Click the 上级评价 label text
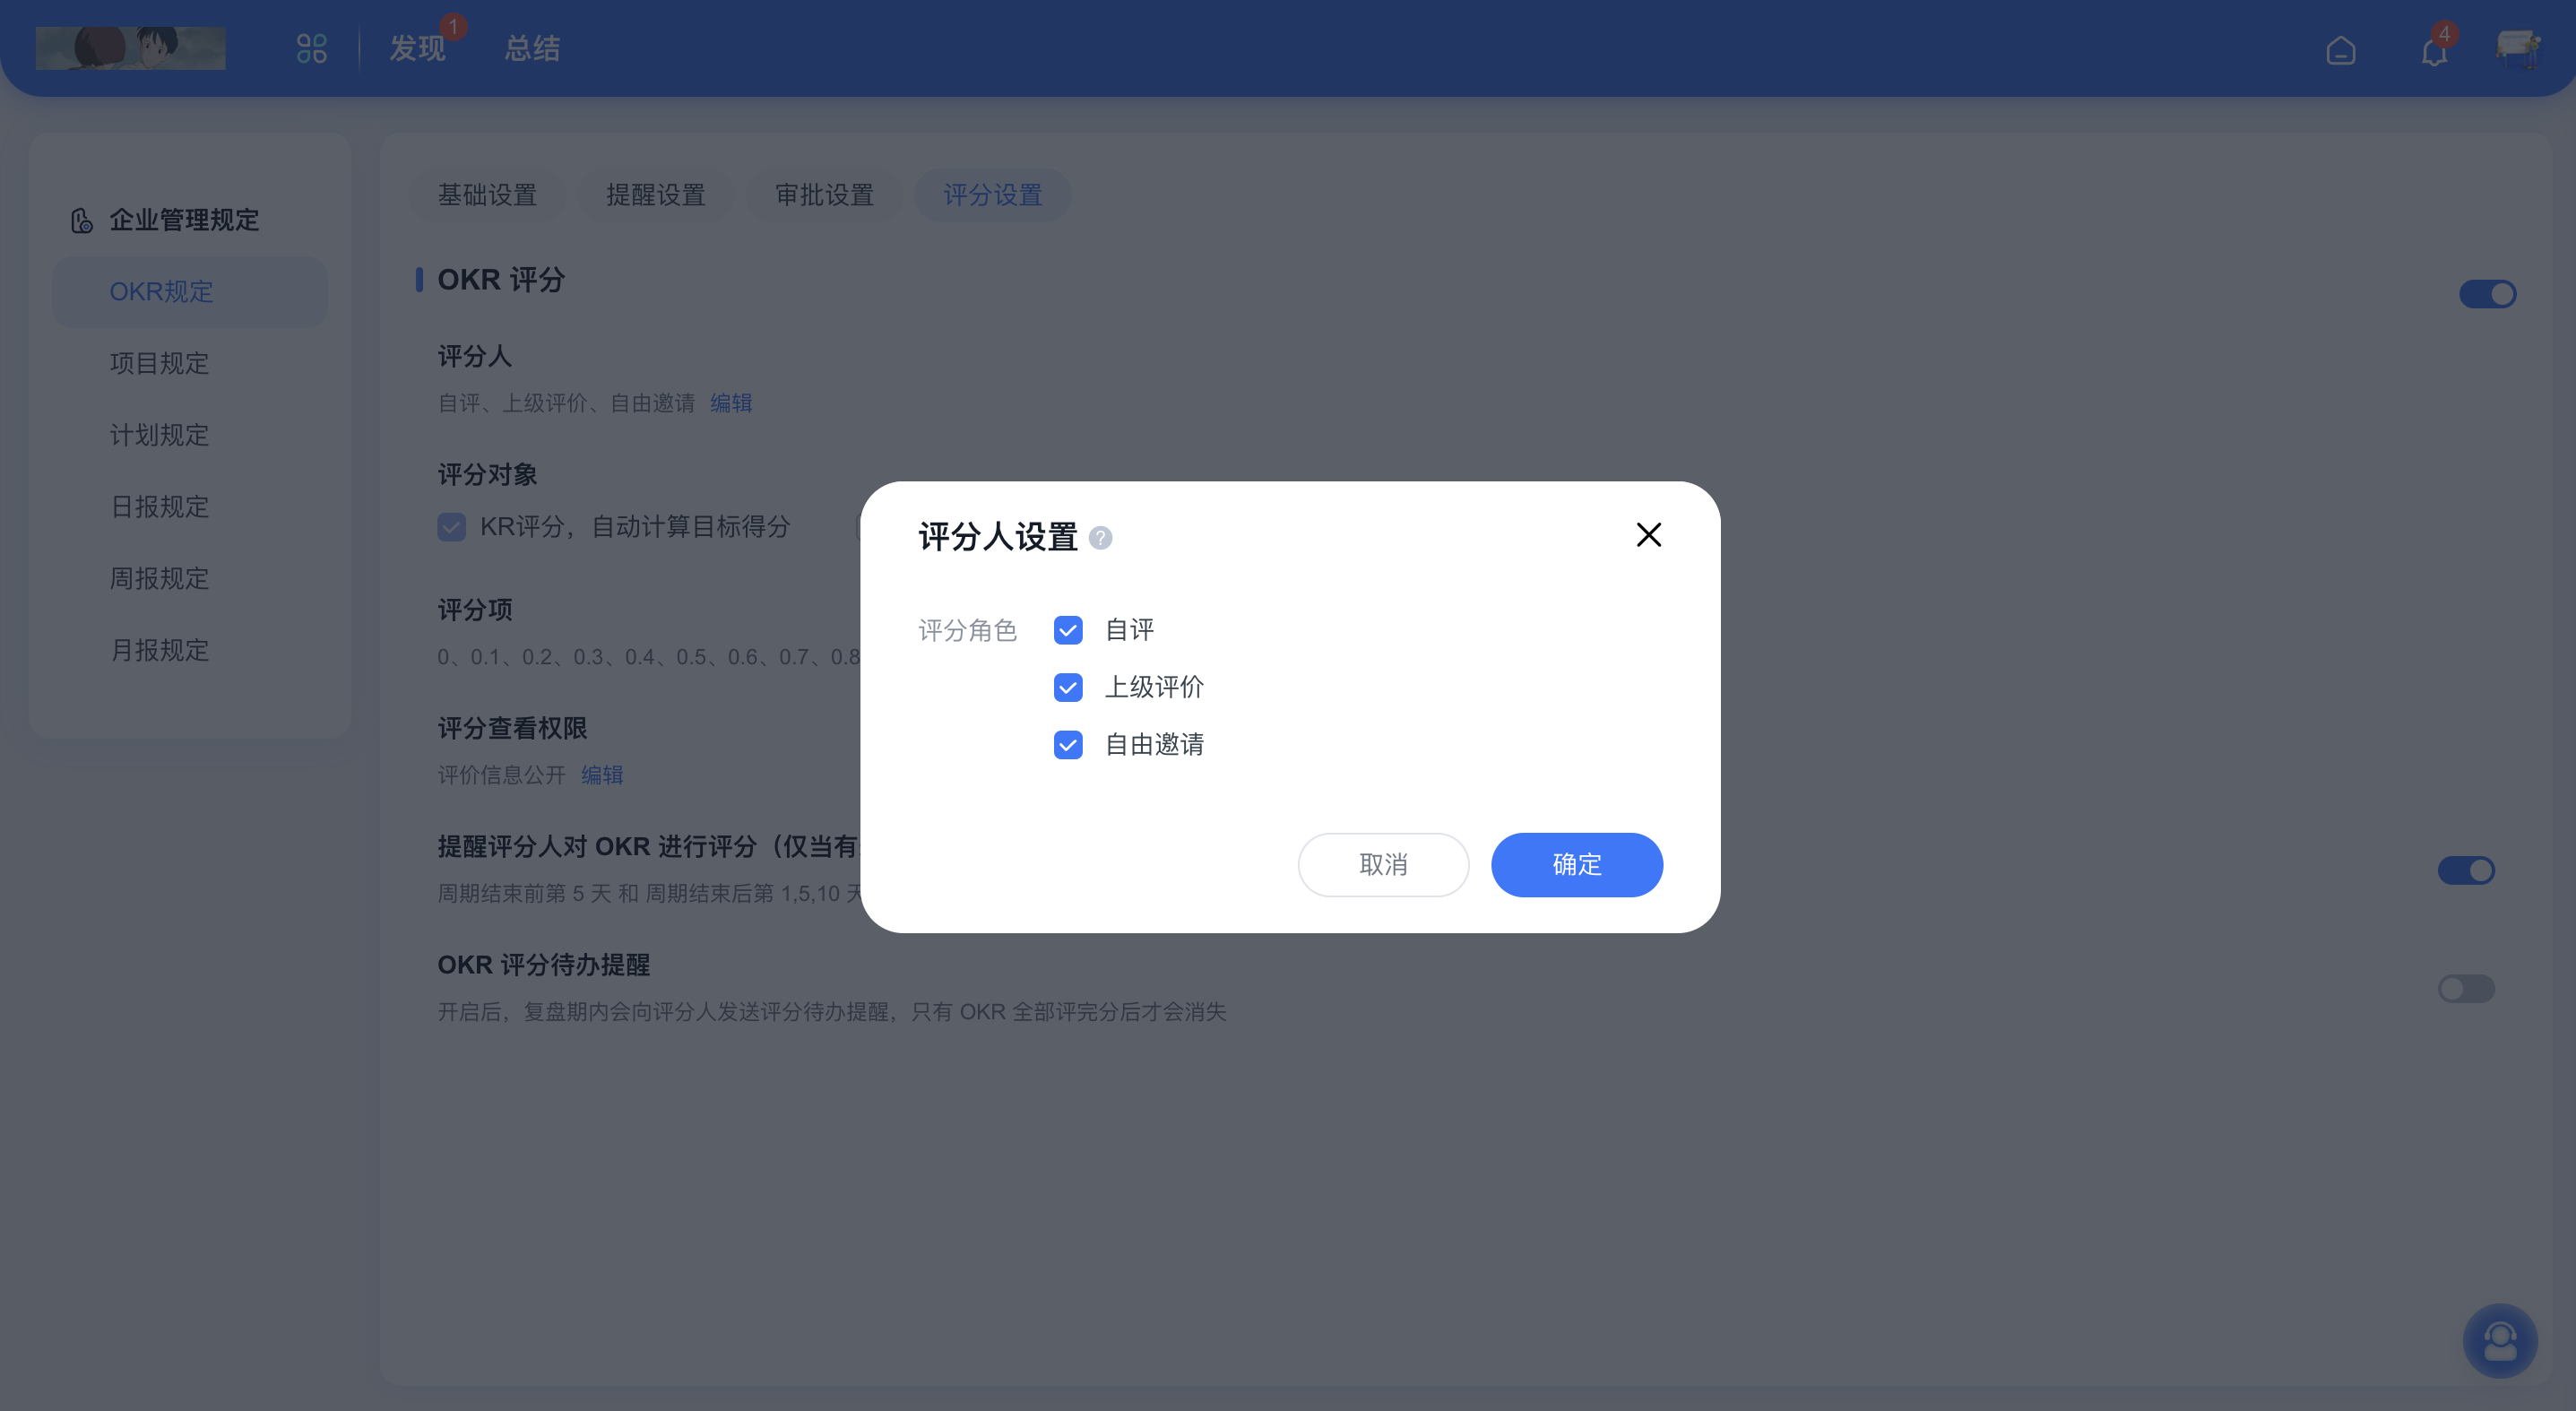 coord(1154,687)
